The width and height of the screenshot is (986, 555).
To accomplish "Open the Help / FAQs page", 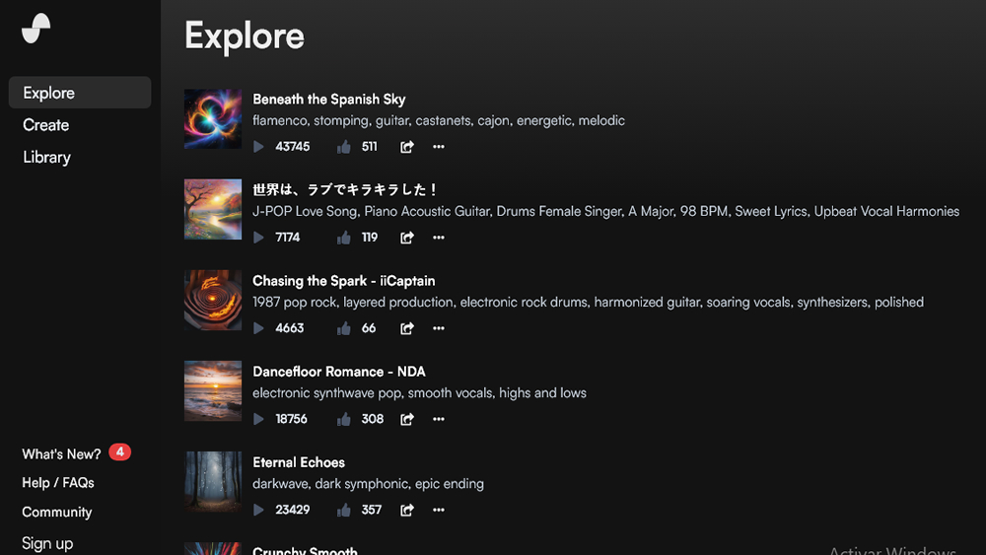I will coord(58,483).
